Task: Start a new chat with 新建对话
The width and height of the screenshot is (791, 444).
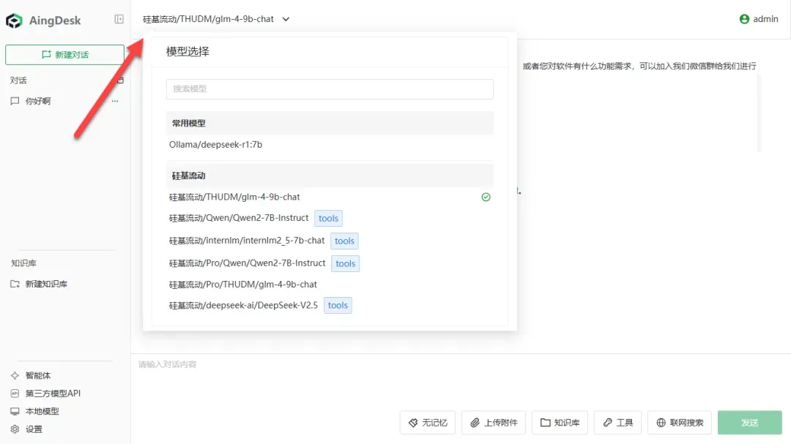Action: click(x=64, y=54)
